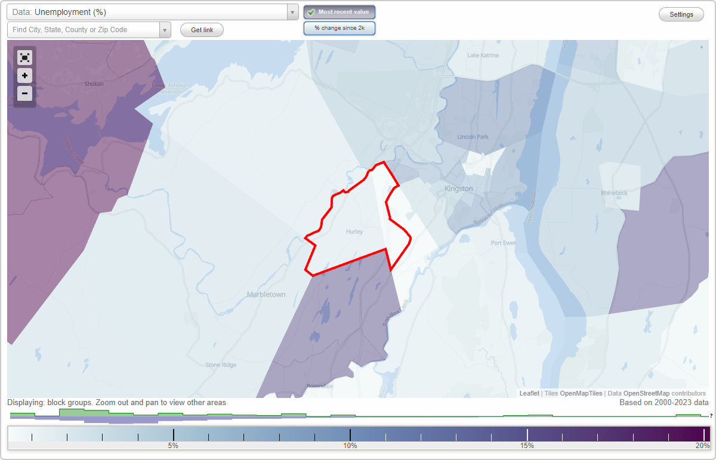716x460 pixels.
Task: Toggle Most recent value display mode
Action: 339,12
